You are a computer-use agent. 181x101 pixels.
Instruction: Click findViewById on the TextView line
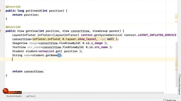pos(72,47)
